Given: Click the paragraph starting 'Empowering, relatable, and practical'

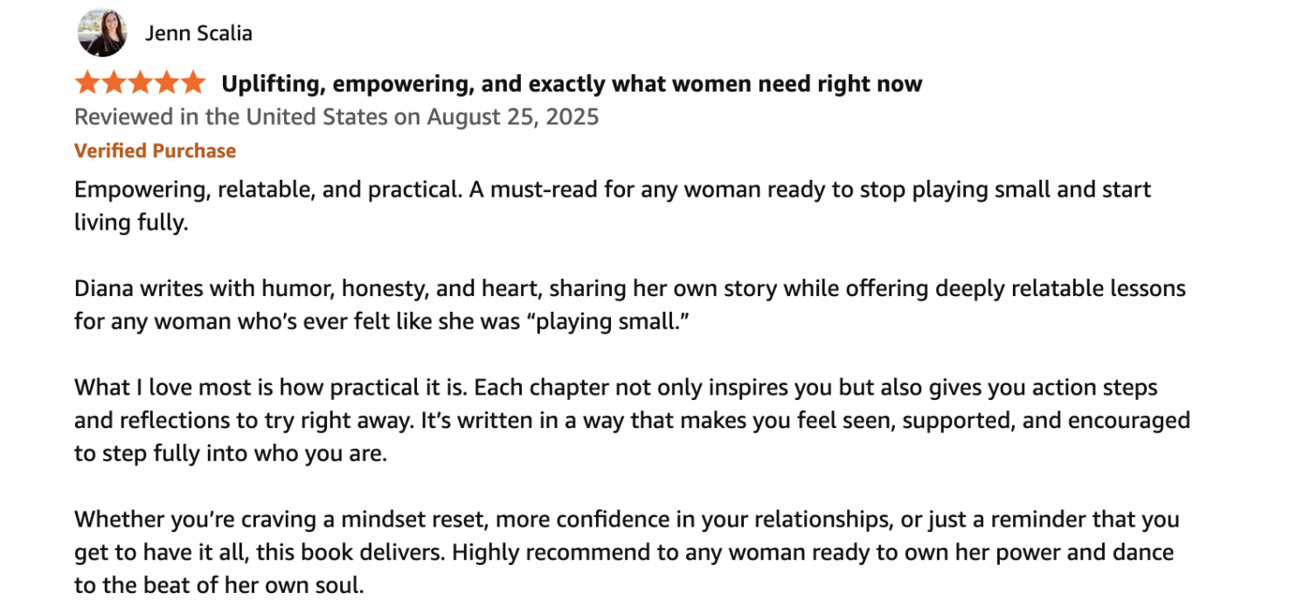Looking at the screenshot, I should (613, 205).
